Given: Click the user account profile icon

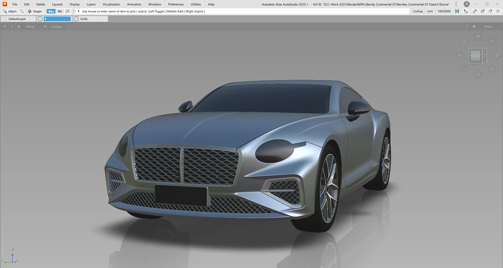Looking at the screenshot, I should (466, 4).
